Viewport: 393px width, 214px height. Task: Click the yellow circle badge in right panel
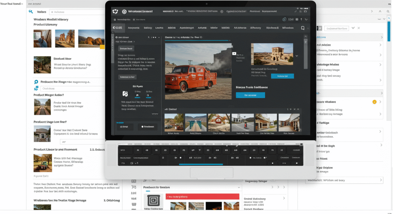tap(374, 102)
